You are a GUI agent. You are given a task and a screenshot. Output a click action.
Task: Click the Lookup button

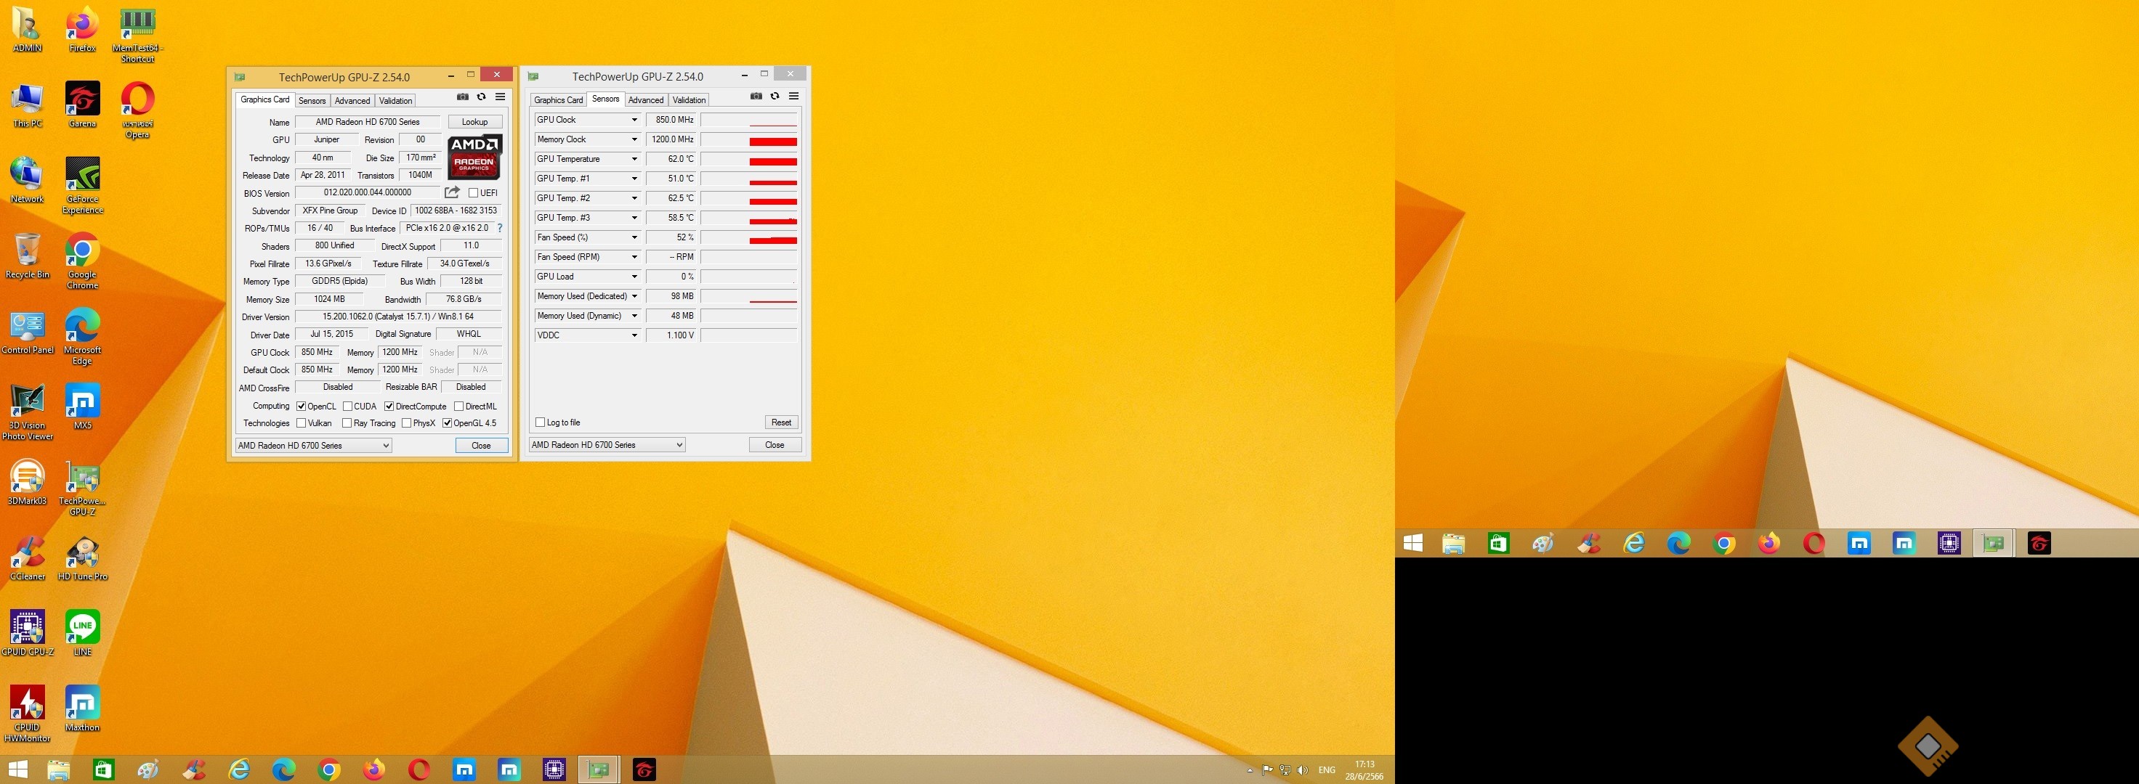474,122
